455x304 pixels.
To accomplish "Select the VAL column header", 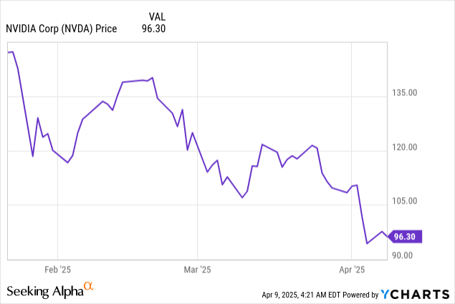I will (157, 14).
